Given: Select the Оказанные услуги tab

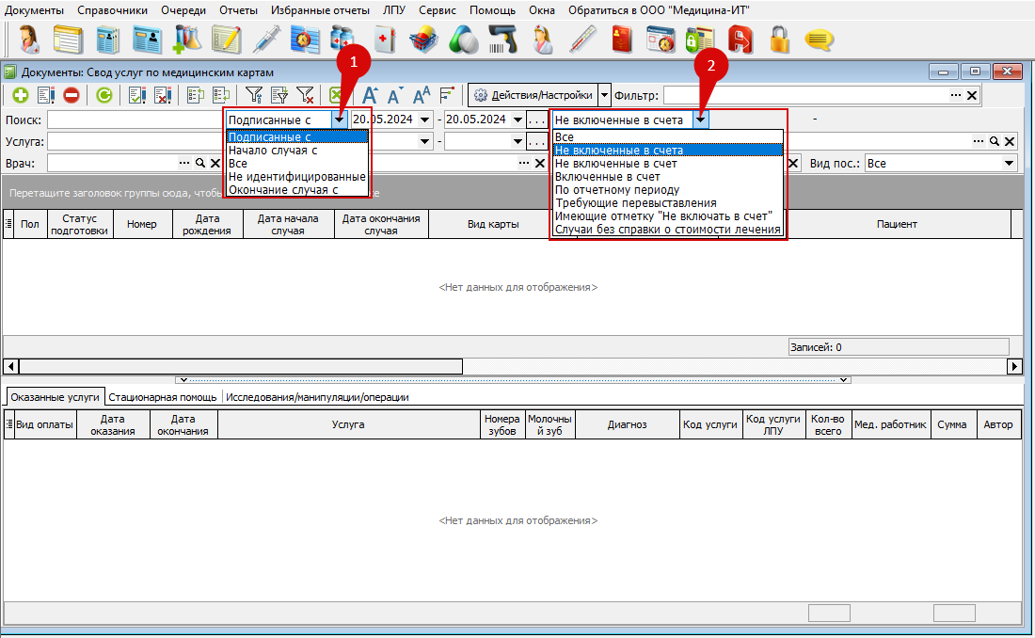Looking at the screenshot, I should click(x=55, y=397).
